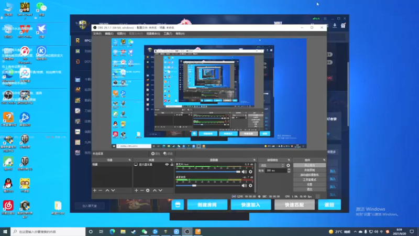
Task: Open File Explorer from the taskbar
Action: pos(123,231)
